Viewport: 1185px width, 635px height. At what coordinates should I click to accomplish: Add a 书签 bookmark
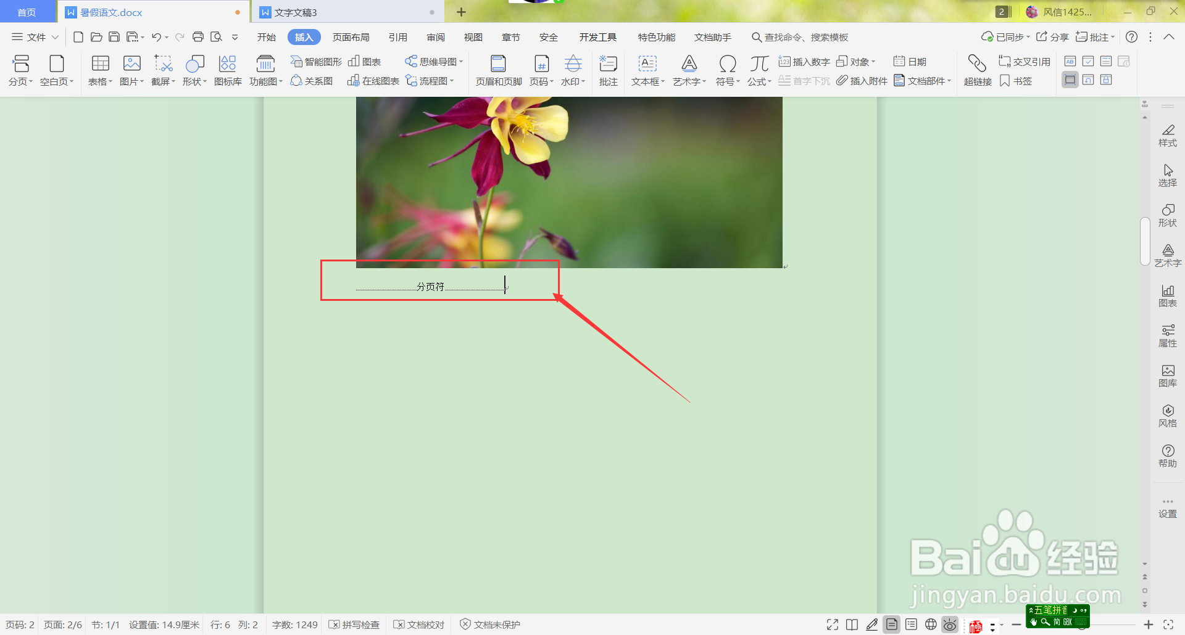(x=1016, y=81)
